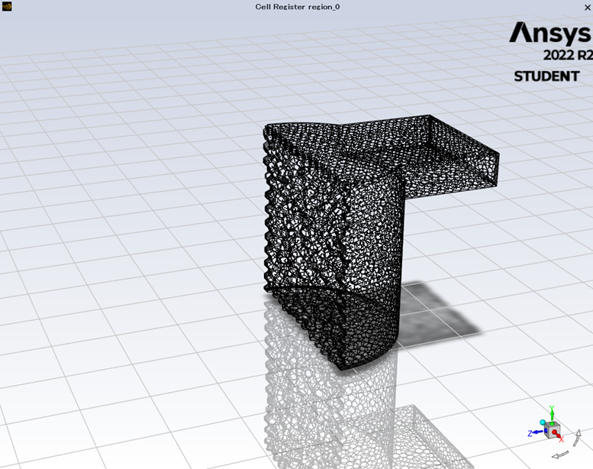Click the red X axis arrow on triad

(x=557, y=435)
